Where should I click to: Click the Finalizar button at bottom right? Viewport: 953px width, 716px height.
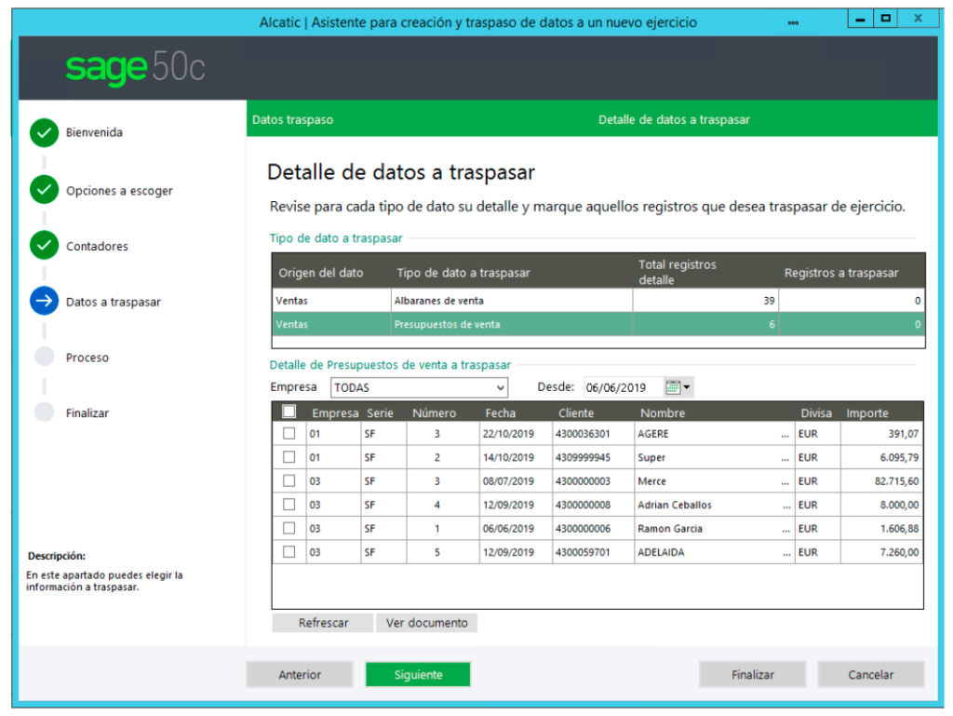pos(752,675)
